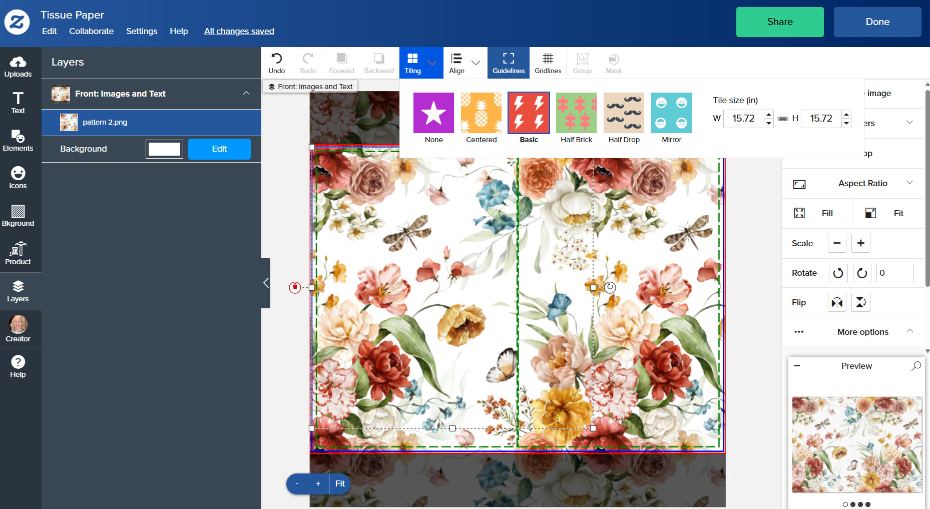This screenshot has height=509, width=930.
Task: Open the Bkground panel
Action: (18, 215)
